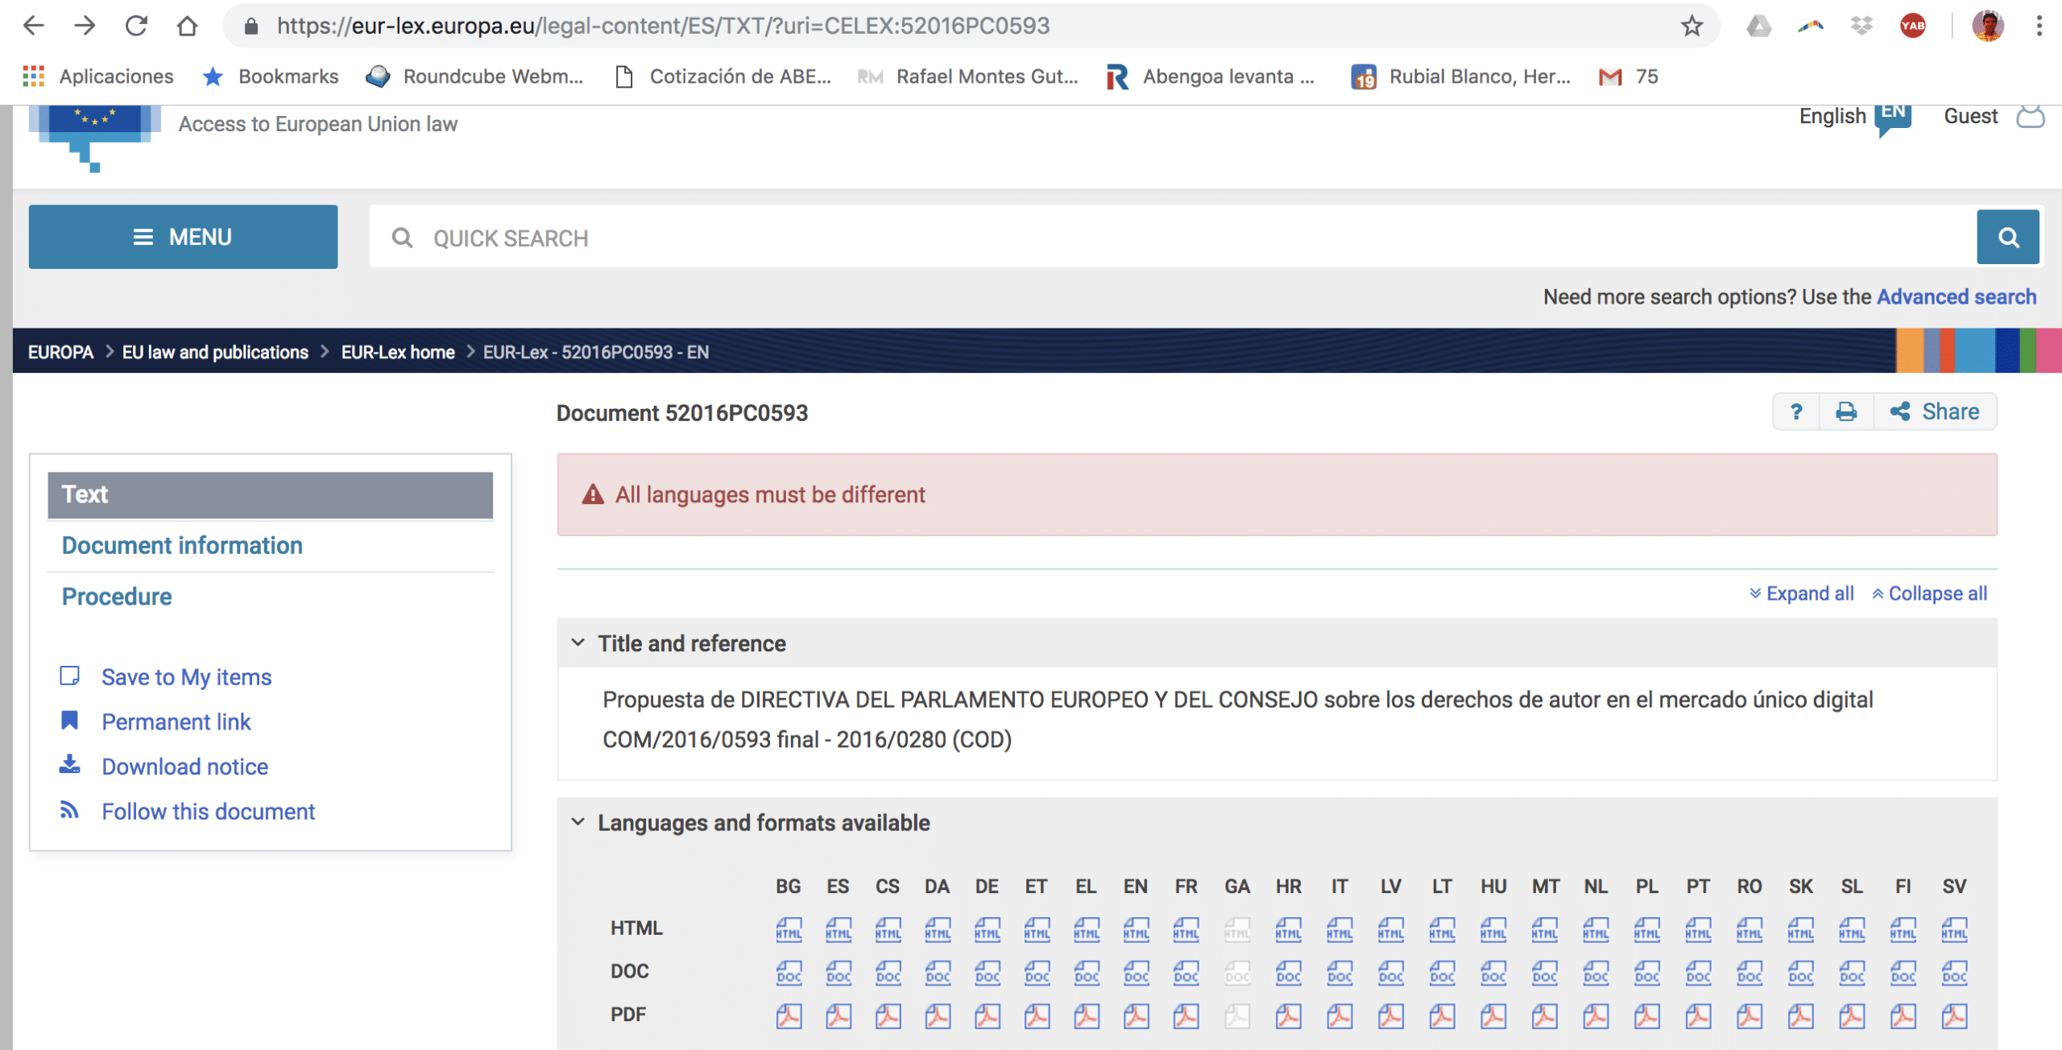
Task: Open the FR language DOC file
Action: tap(1186, 974)
